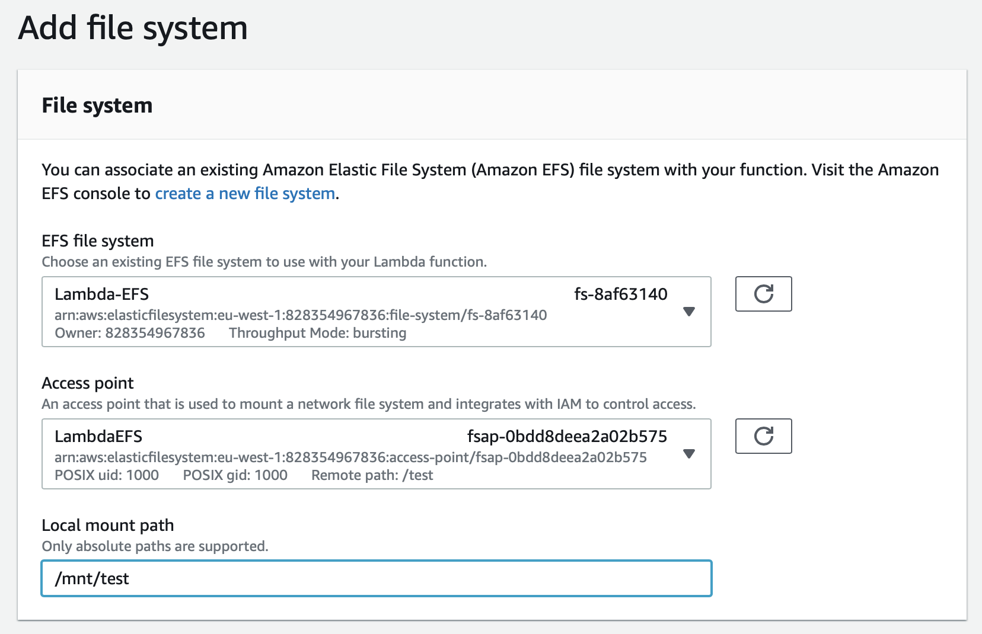Click the 'File system' panel header
The image size is (982, 634).
[x=97, y=105]
